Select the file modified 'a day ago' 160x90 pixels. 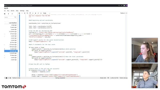tap(11, 25)
